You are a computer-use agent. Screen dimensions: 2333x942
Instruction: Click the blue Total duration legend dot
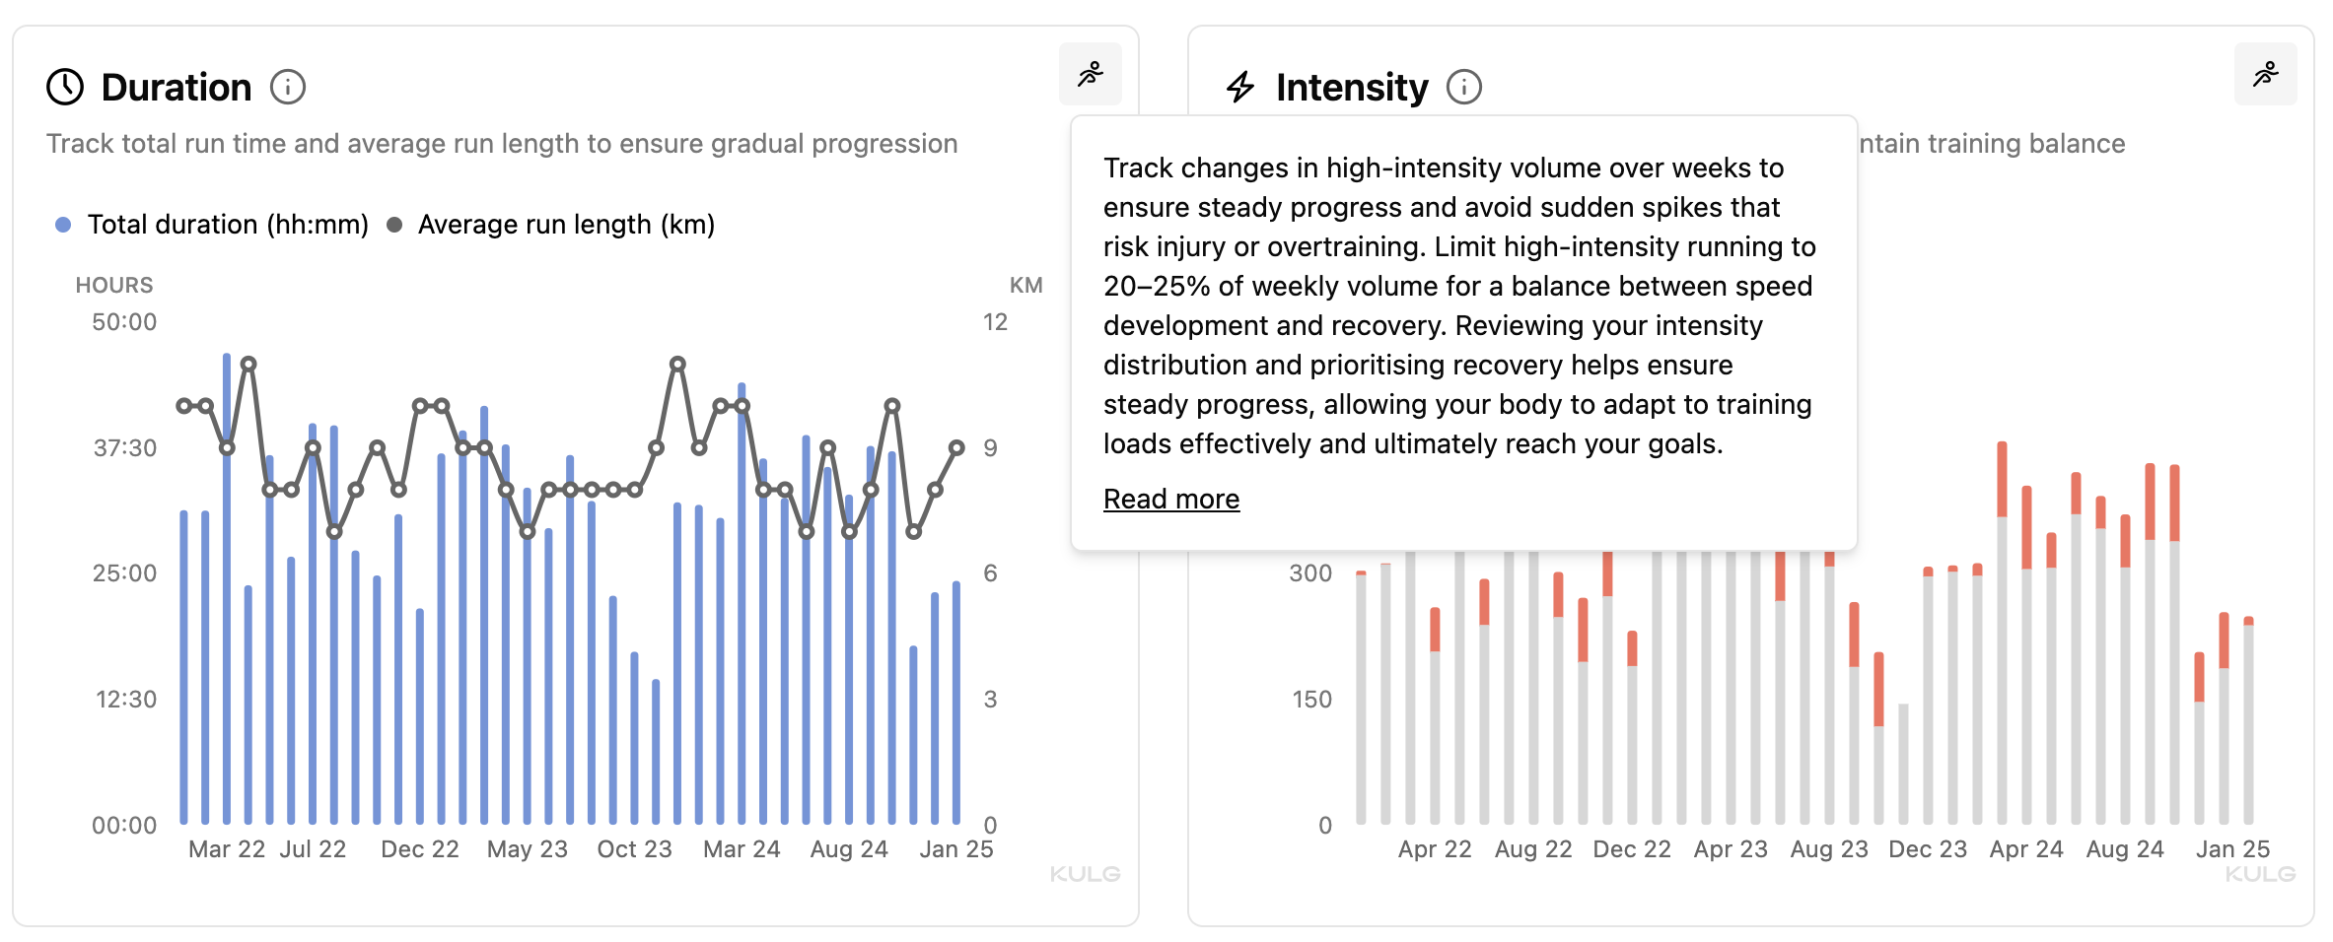click(63, 225)
